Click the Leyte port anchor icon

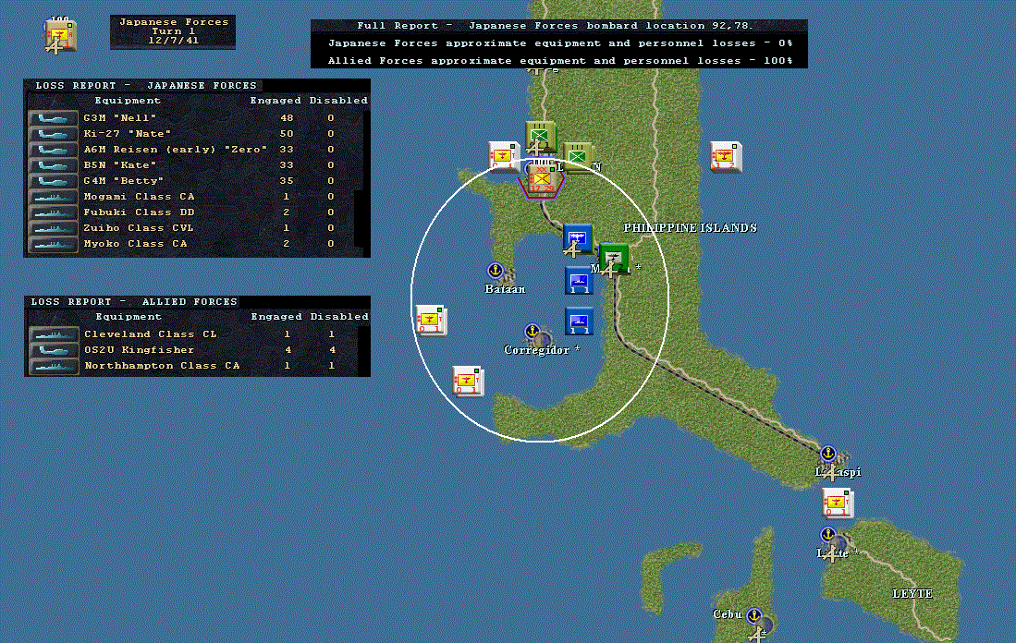[x=827, y=535]
